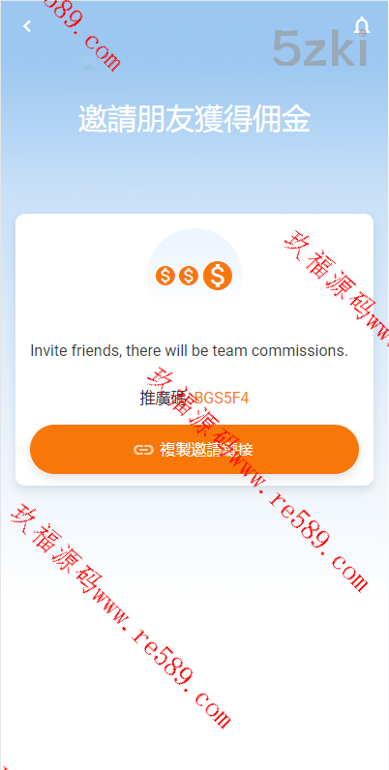Click the pale blue circle behind the coins
Screen dimensions: 389x770
click(x=194, y=276)
